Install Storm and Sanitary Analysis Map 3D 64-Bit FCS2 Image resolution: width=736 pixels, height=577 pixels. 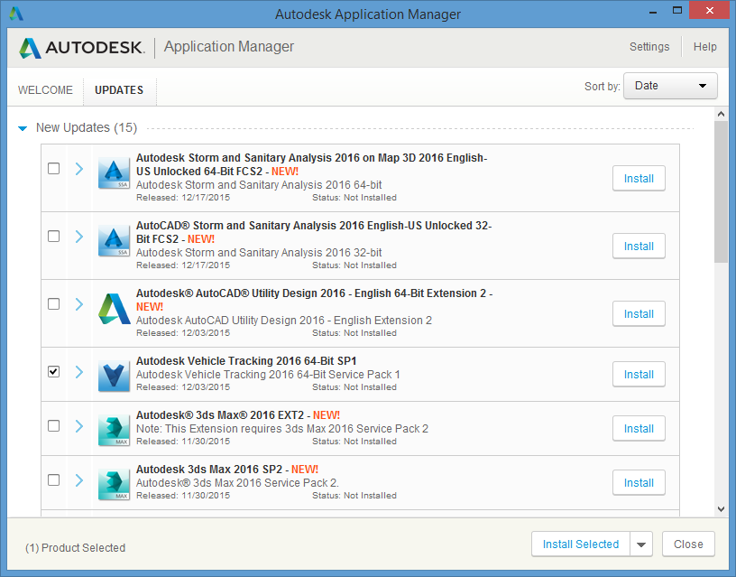[x=639, y=178]
